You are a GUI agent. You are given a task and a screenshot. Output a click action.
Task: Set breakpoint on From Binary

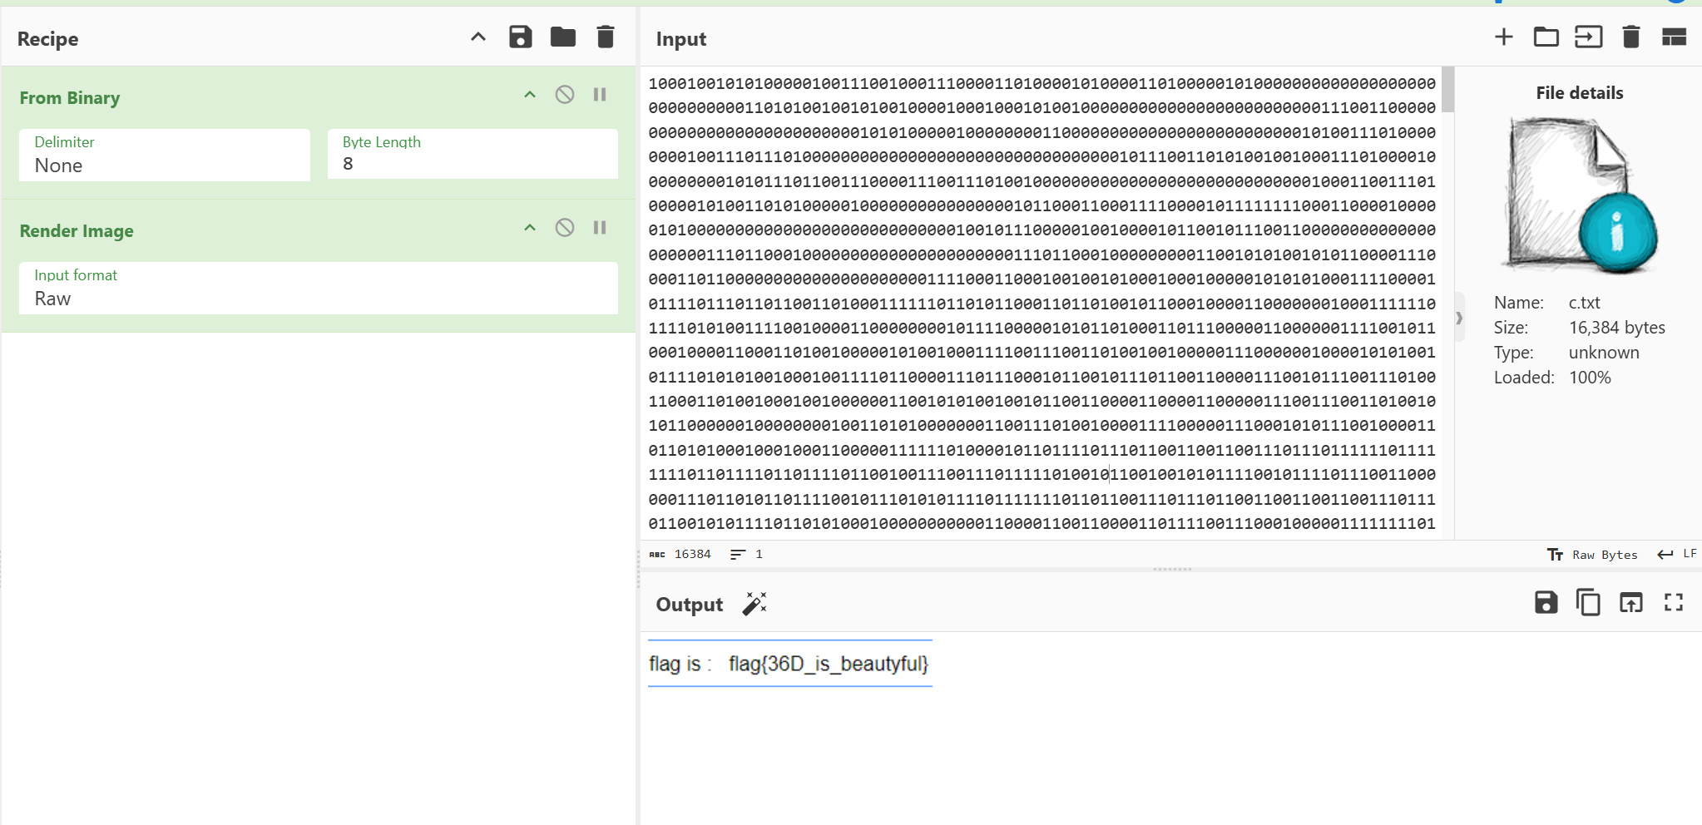coord(600,95)
